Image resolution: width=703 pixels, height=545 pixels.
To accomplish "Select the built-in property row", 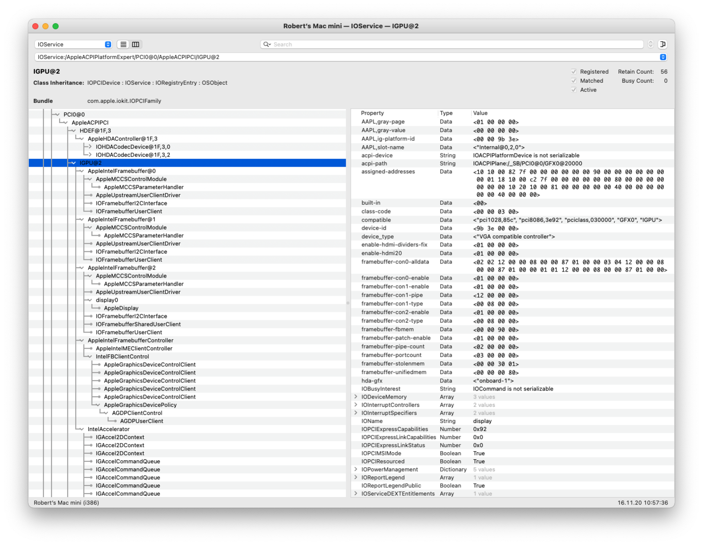I will coord(512,203).
